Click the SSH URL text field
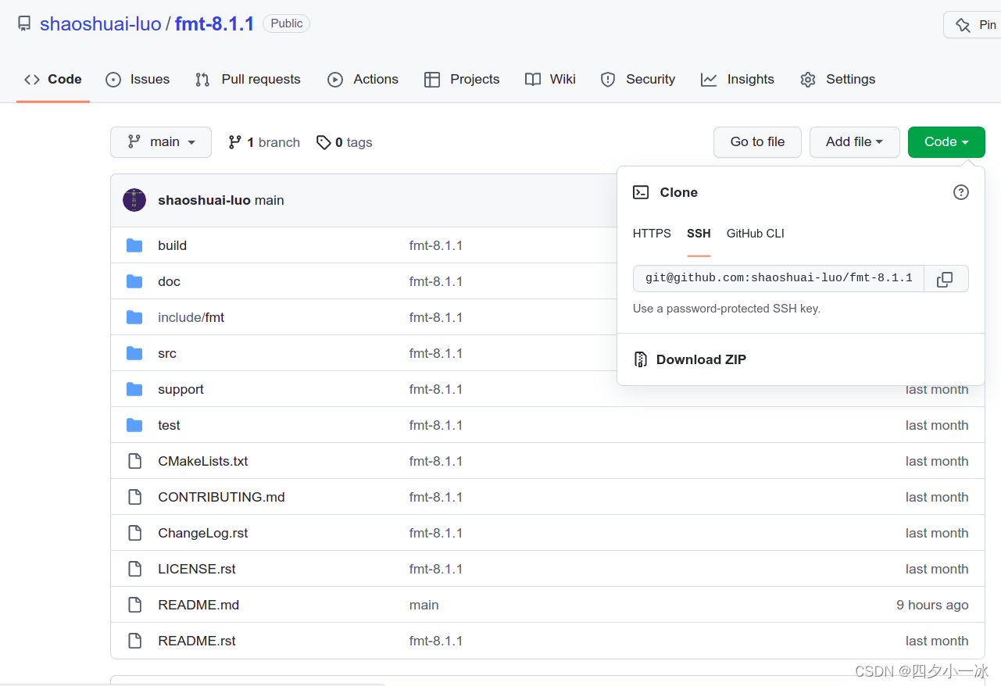Viewport: 1001px width, 686px height. [x=778, y=279]
